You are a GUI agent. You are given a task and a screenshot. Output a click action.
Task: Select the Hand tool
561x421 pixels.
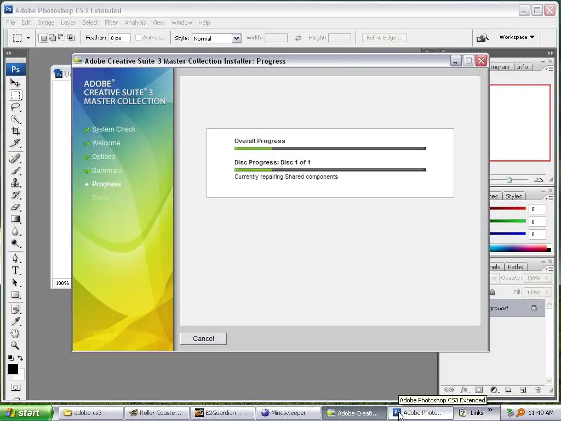[x=15, y=334]
